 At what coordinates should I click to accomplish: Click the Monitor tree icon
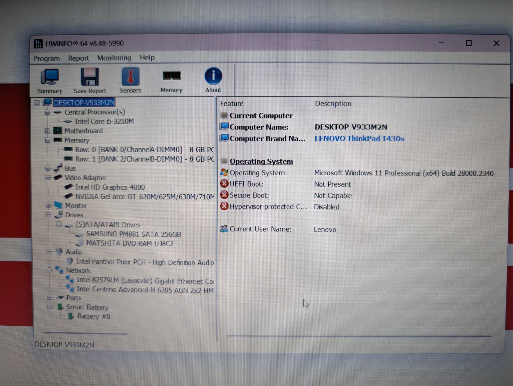coord(58,205)
